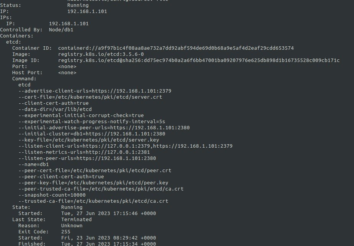Click the --peer-cert-file peer.crt line
This screenshot has width=354, height=246.
95,171
